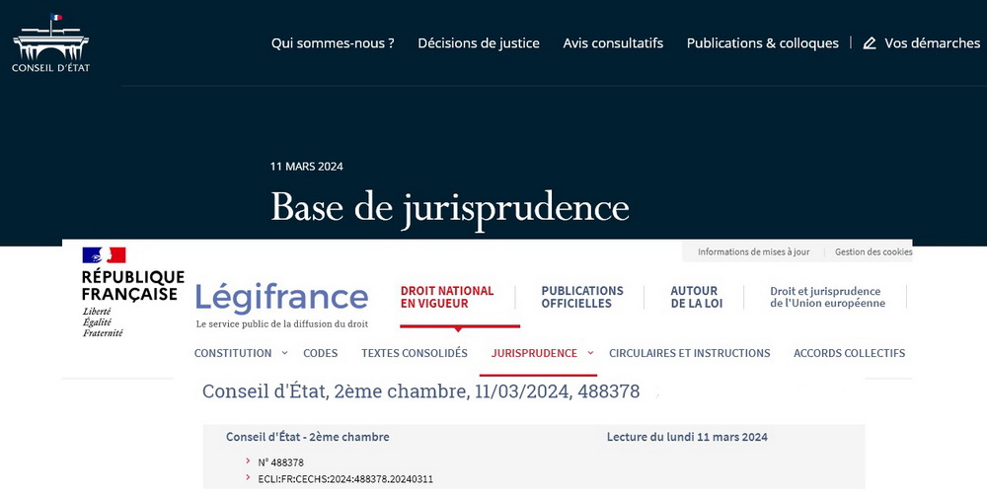
Task: Open the Qui sommes-nous ? menu
Action: click(x=333, y=43)
